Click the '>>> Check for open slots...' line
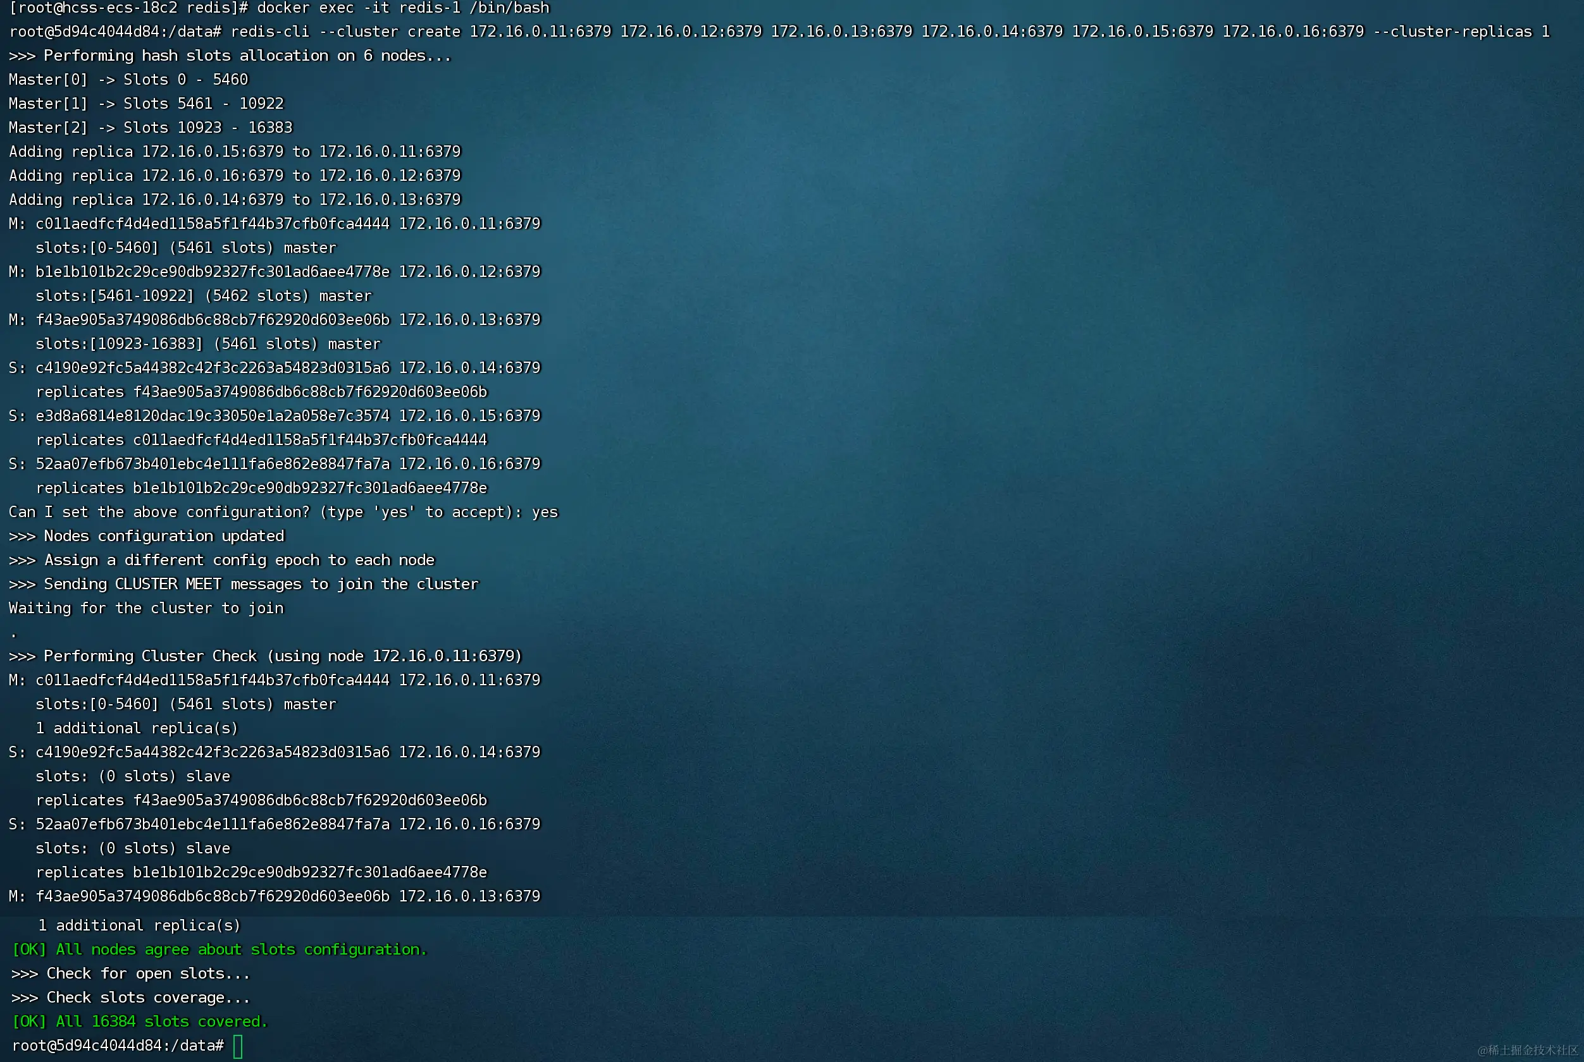Viewport: 1584px width, 1062px height. (x=131, y=974)
